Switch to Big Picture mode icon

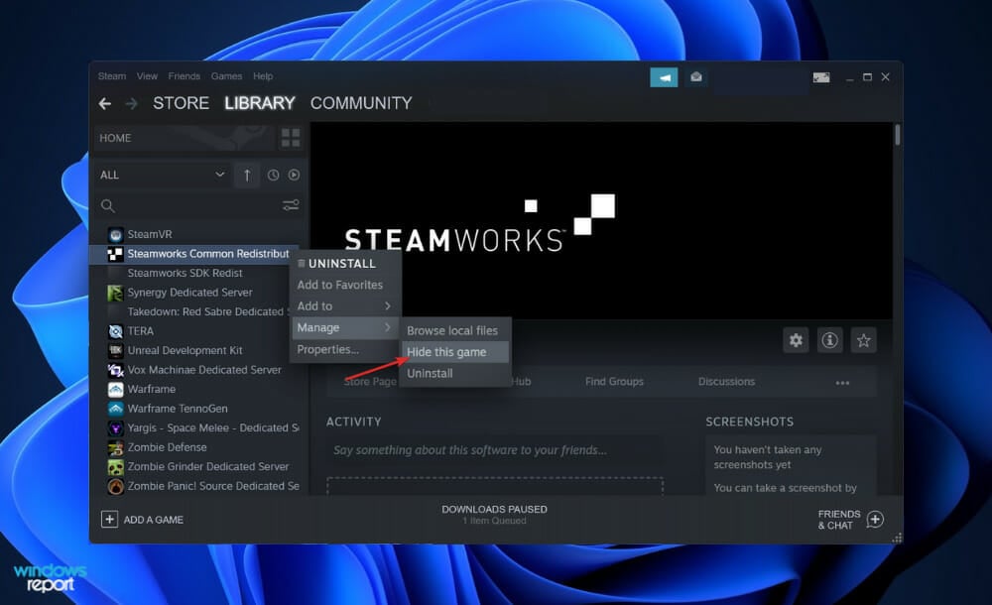point(821,77)
